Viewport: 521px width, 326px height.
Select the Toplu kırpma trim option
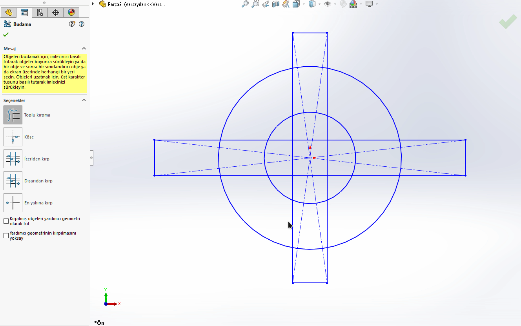pyautogui.click(x=13, y=115)
